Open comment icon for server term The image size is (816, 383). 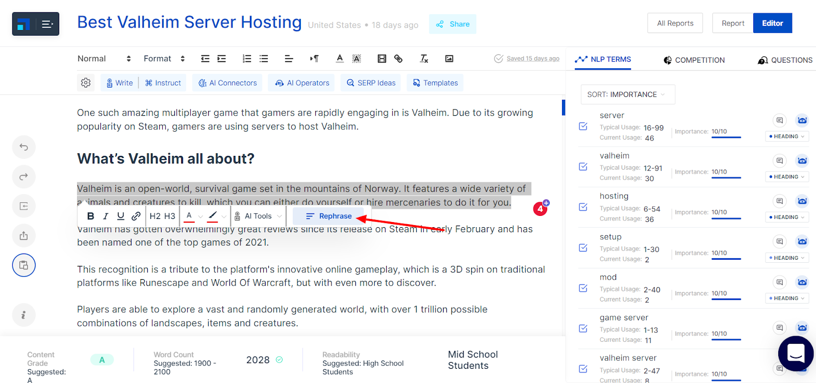tap(779, 120)
